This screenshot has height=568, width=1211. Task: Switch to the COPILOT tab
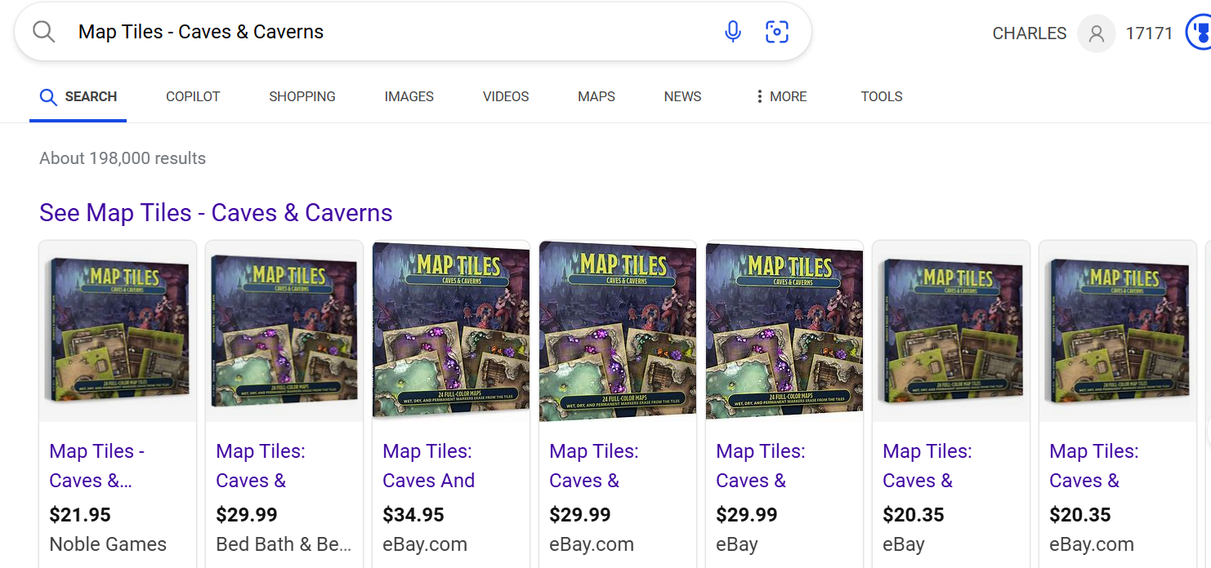pyautogui.click(x=193, y=96)
